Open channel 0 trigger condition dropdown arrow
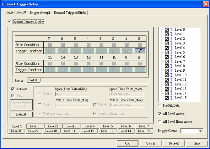 144,51
